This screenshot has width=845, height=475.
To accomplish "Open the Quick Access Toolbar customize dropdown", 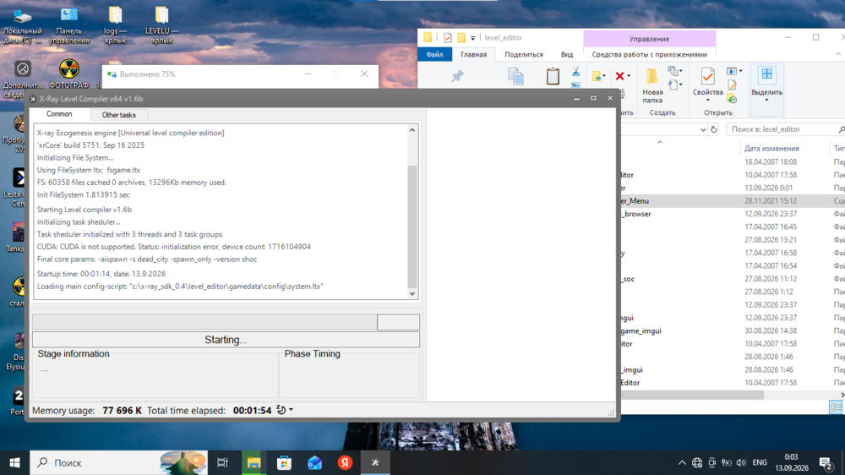I will [472, 38].
